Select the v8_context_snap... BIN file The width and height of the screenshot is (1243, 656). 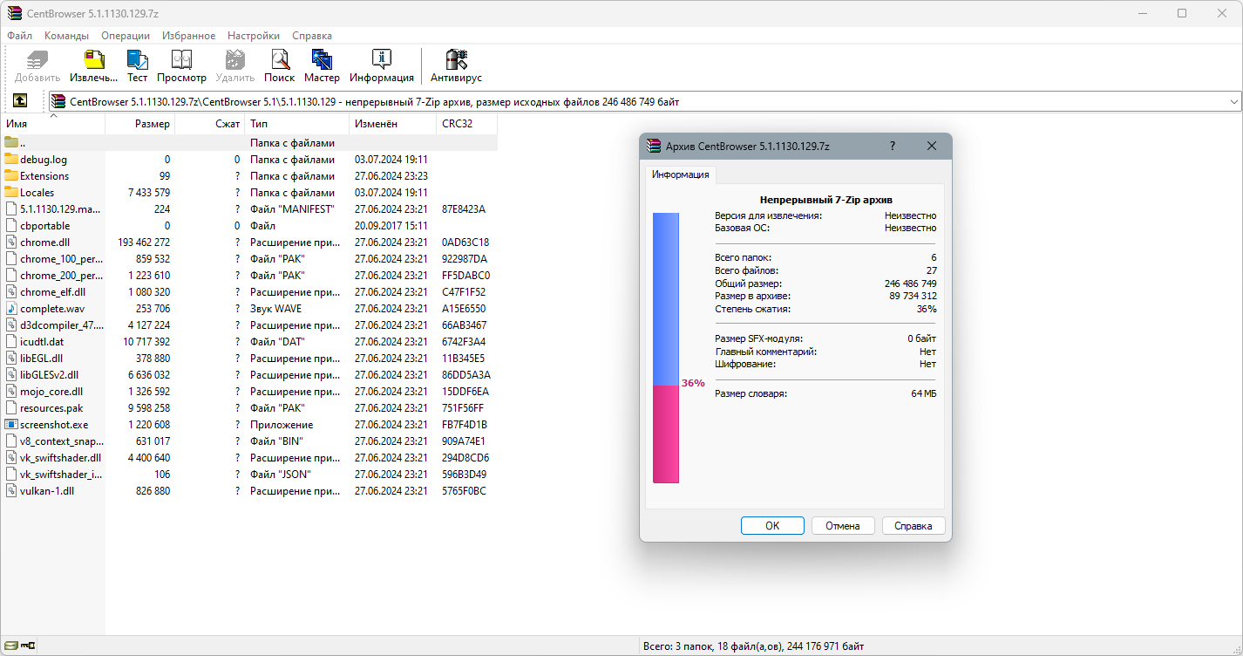(x=248, y=441)
